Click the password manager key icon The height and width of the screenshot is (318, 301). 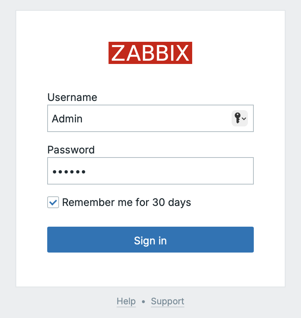(x=237, y=118)
